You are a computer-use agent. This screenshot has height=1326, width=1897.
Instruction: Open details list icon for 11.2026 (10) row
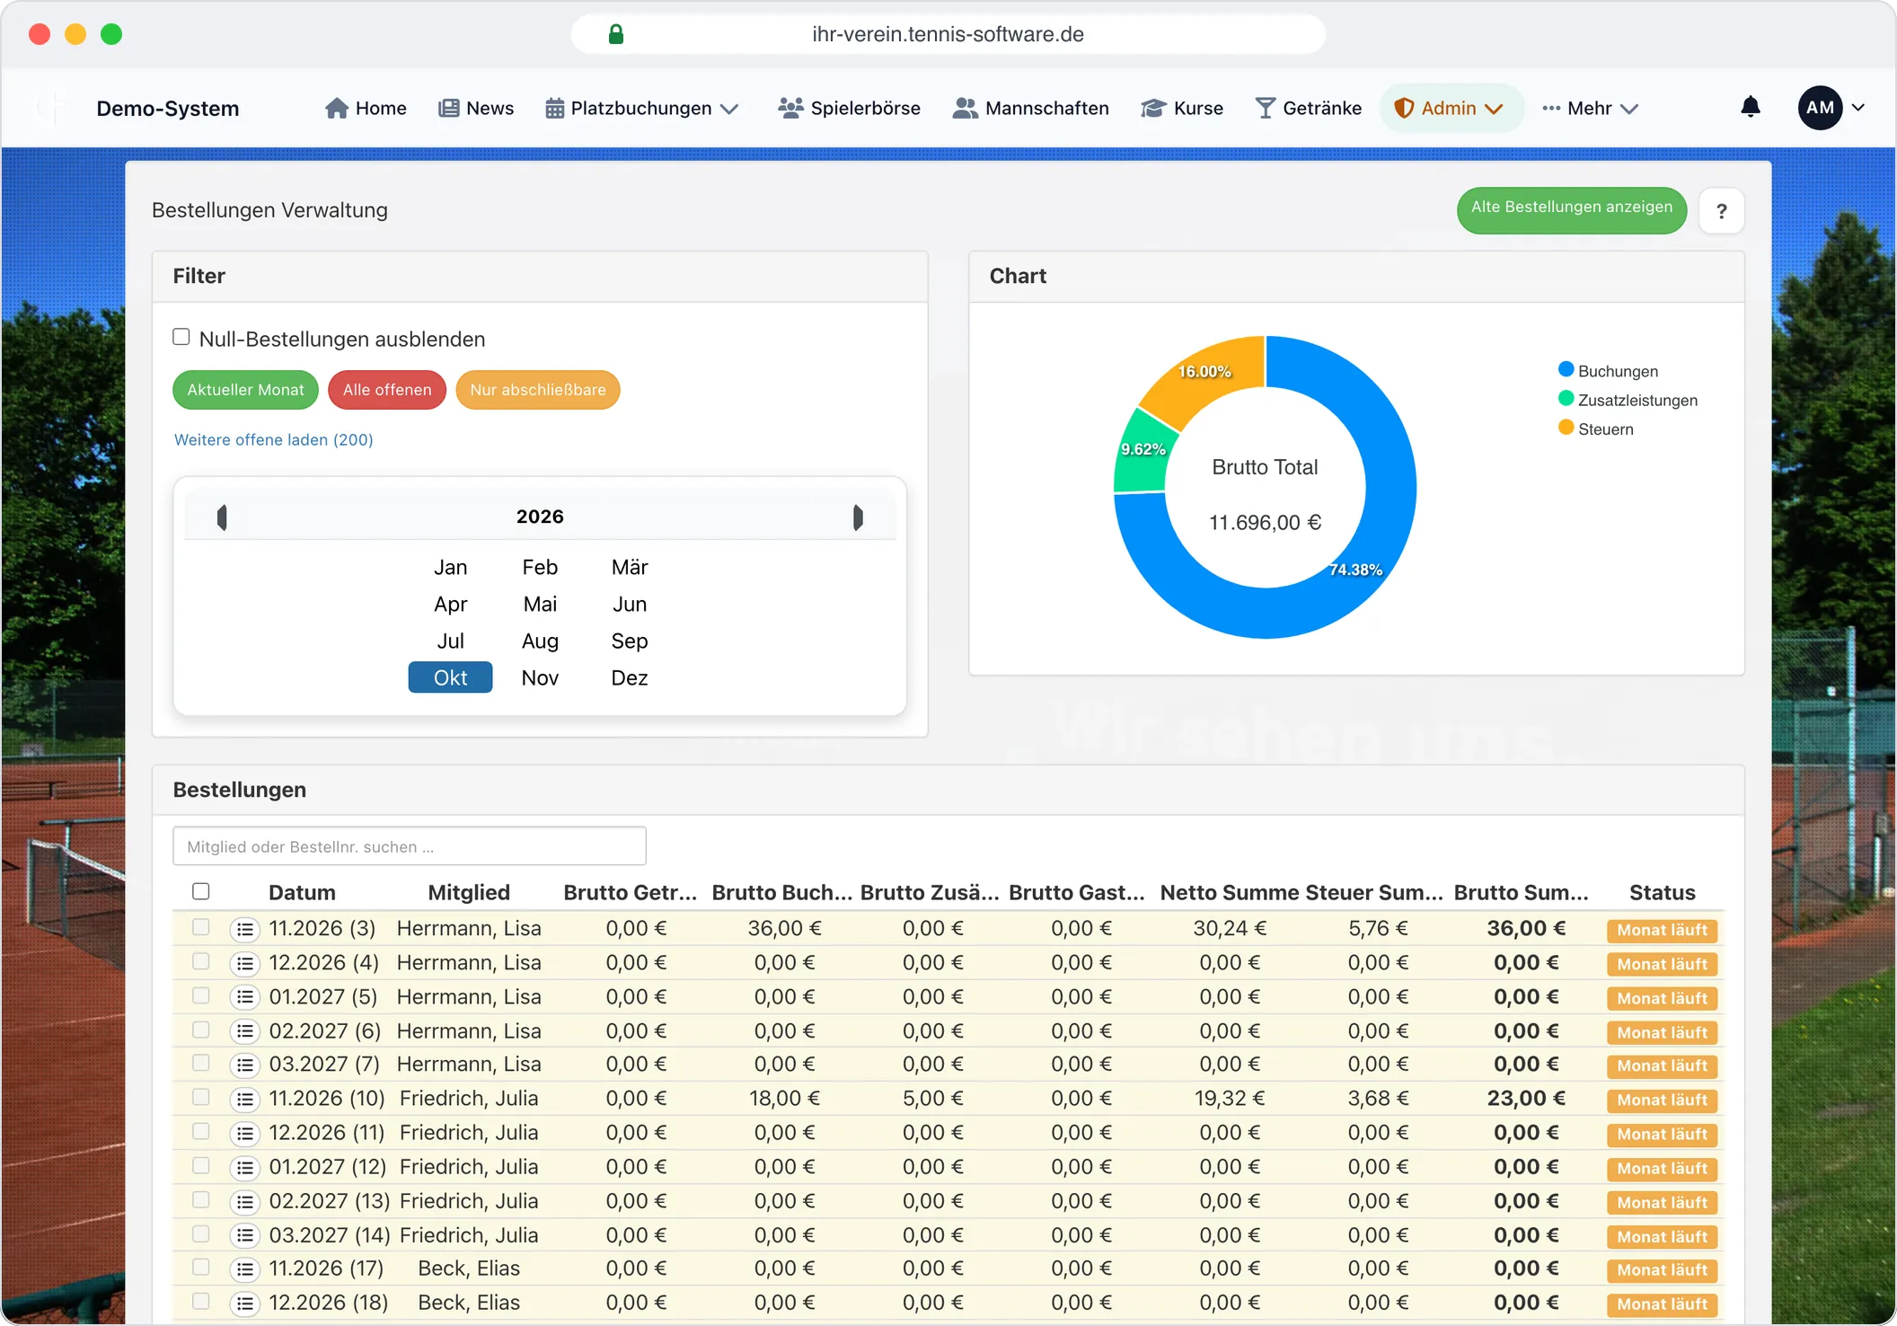pos(244,1099)
